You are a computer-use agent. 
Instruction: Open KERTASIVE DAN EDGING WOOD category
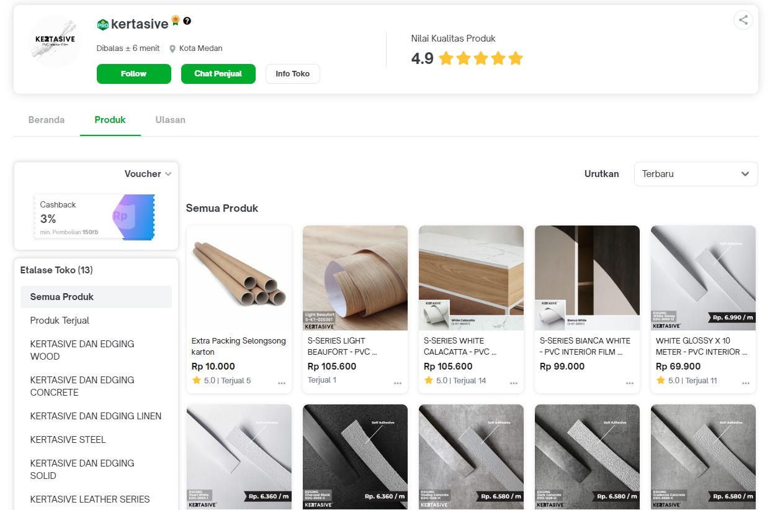[x=82, y=350]
